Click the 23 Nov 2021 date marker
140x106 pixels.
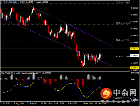pos(87,103)
